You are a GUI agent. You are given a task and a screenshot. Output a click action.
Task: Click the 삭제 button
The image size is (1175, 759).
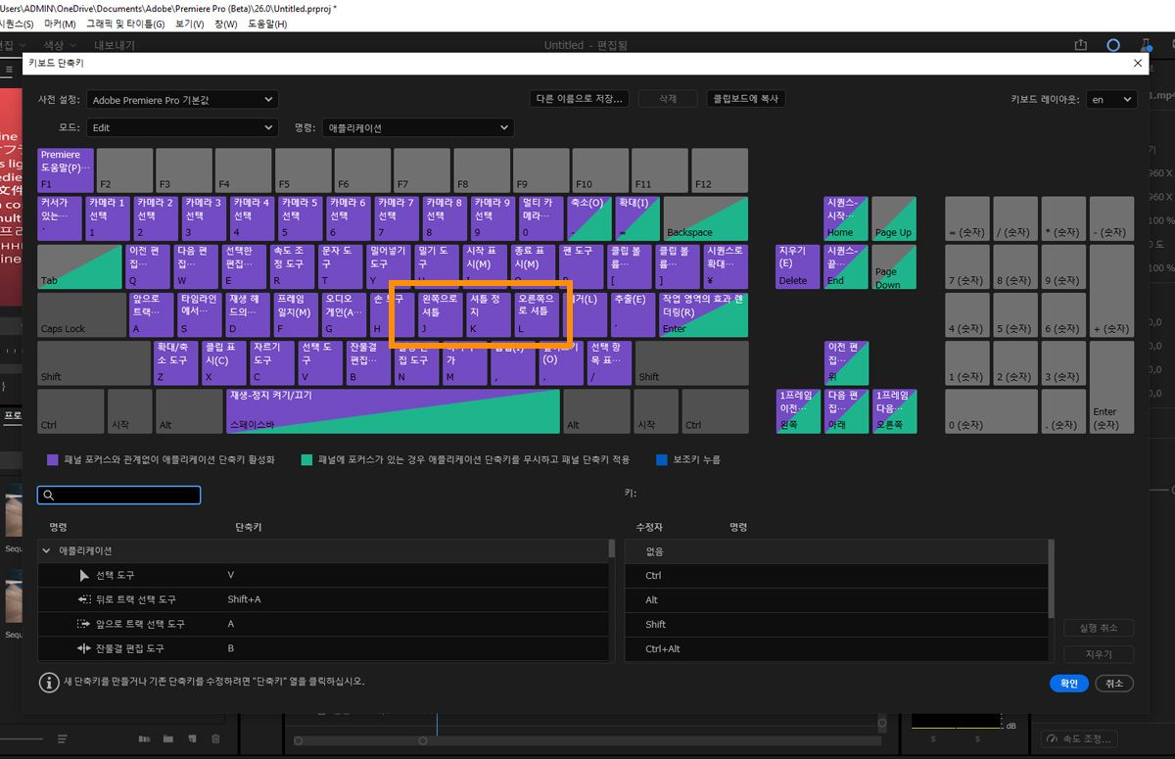668,99
